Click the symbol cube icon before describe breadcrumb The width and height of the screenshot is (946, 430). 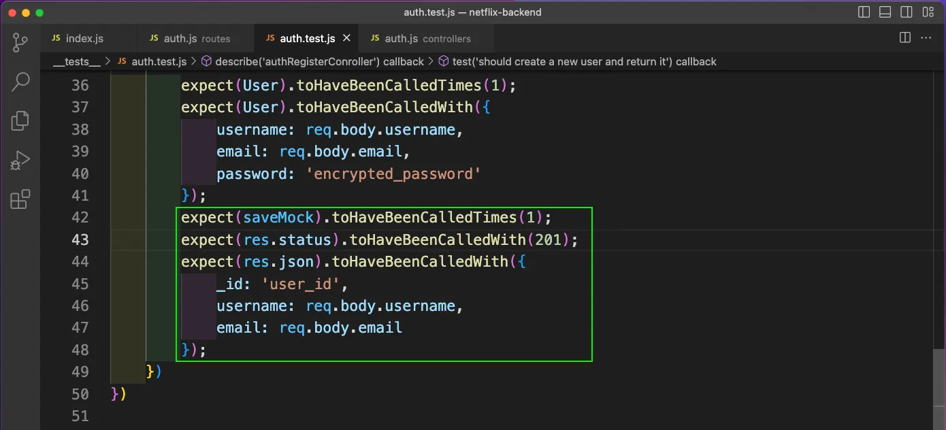point(207,61)
